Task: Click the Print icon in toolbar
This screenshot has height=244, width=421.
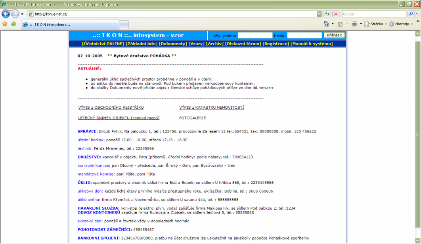Action: [x=354, y=24]
